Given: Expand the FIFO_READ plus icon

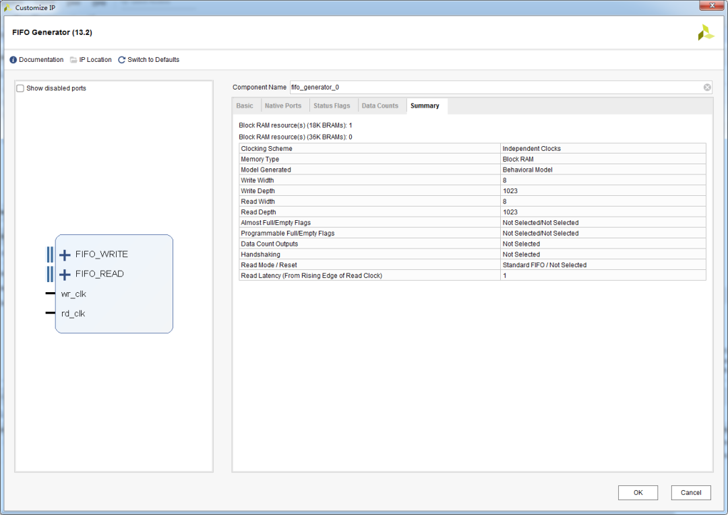Looking at the screenshot, I should point(65,275).
